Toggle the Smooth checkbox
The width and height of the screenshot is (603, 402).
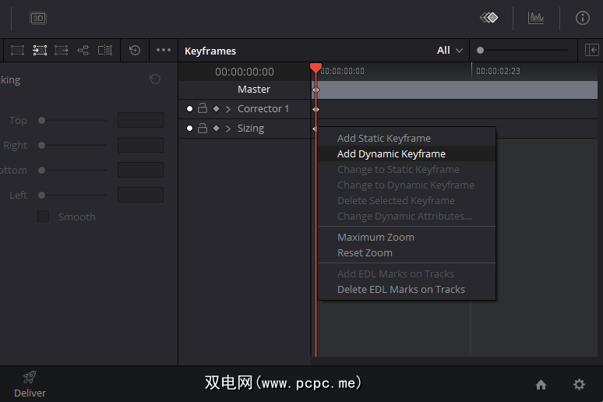tap(44, 217)
